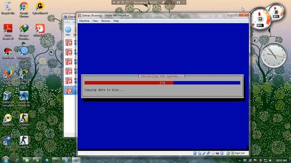Open the Devices menu in VirtualBox
The image size is (291, 163).
(x=105, y=21)
